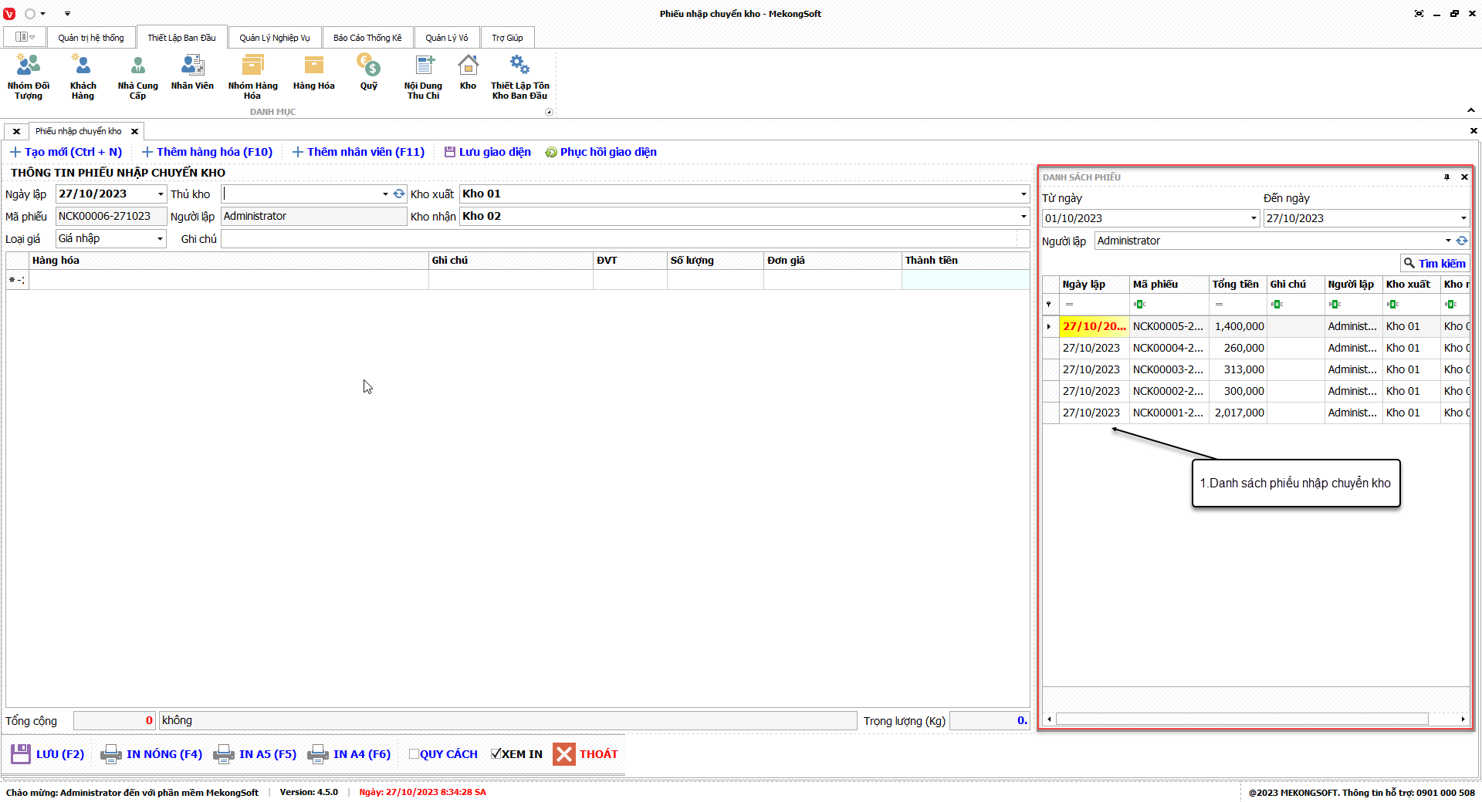
Task: Uncheck the XEM IN checkbox
Action: tap(496, 754)
